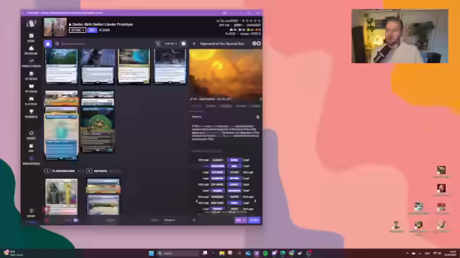This screenshot has height=258, width=460.
Task: Open the trophy icon sidebar entry
Action: click(31, 113)
